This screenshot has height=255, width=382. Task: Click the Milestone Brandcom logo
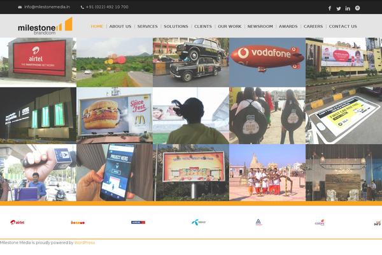pos(45,26)
